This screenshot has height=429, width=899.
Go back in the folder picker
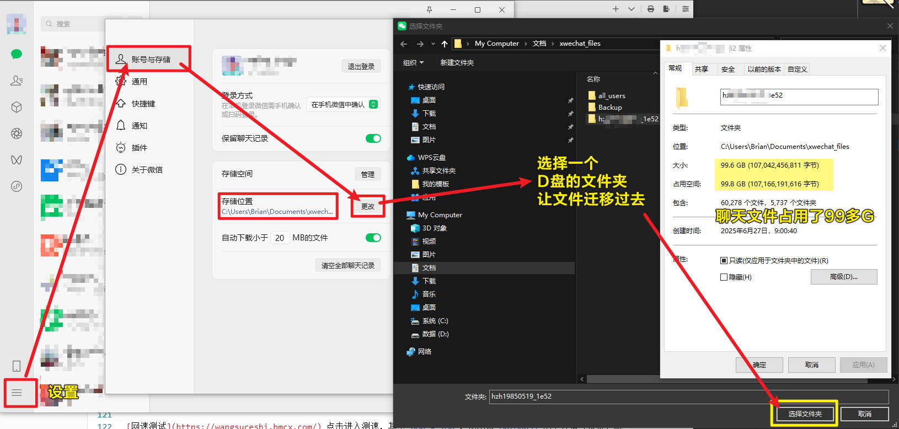tap(404, 44)
